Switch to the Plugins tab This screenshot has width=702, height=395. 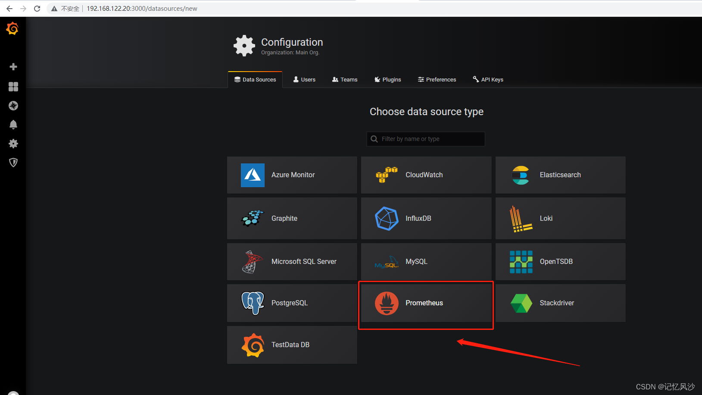[387, 80]
